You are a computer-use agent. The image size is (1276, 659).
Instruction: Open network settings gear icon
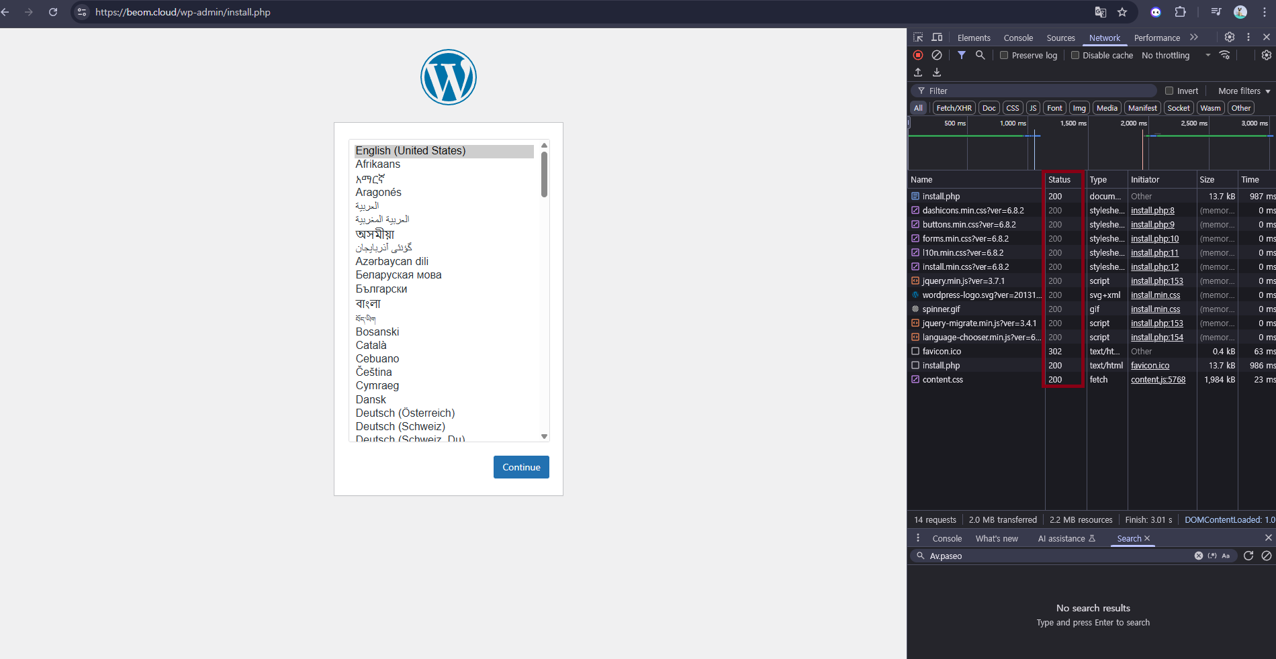(x=1267, y=55)
